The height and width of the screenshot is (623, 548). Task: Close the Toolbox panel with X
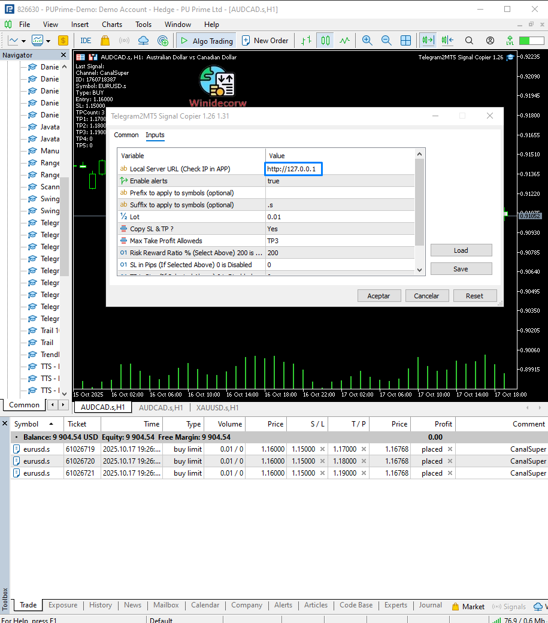click(5, 424)
